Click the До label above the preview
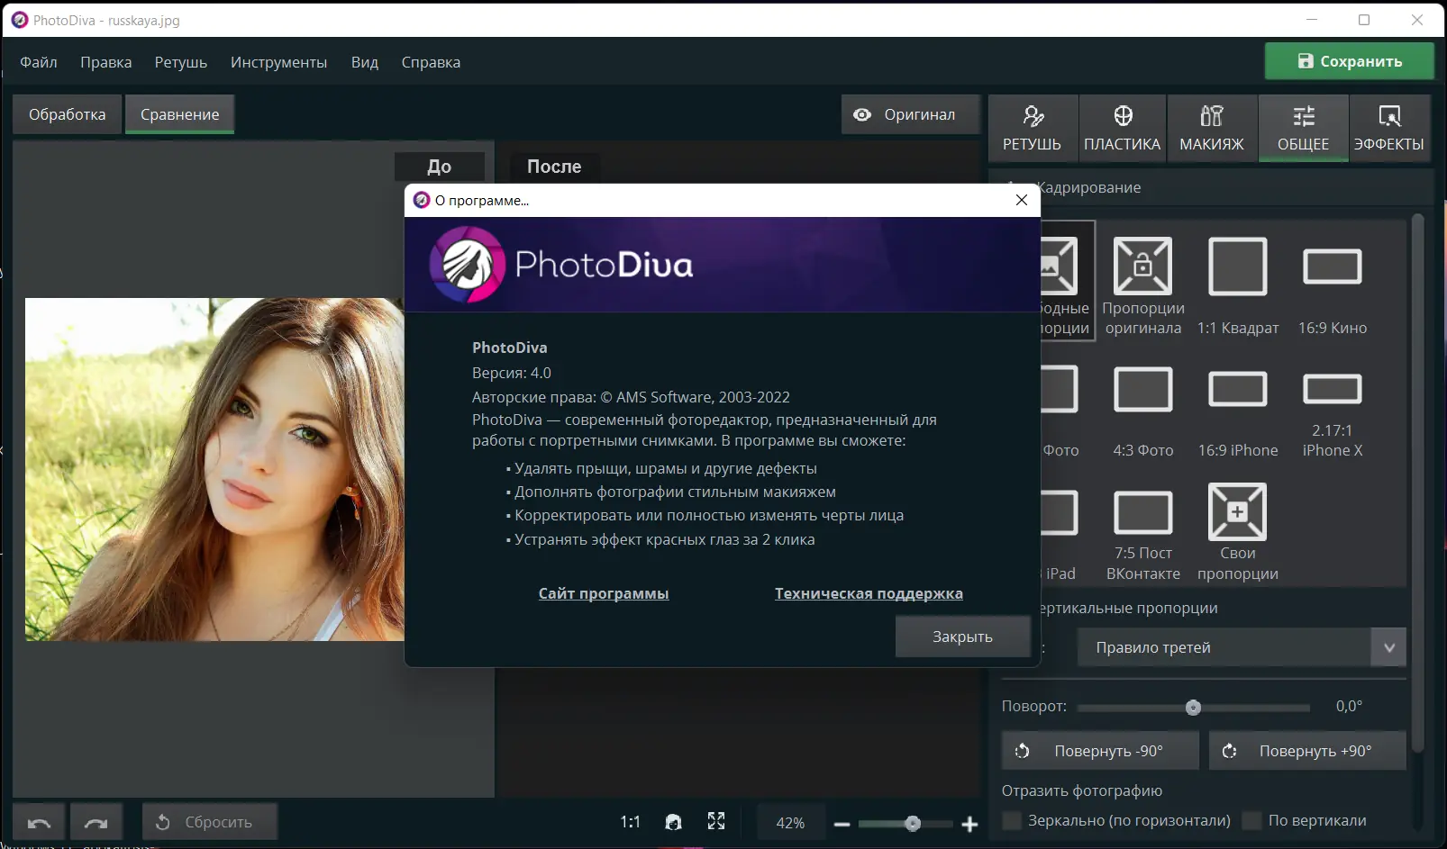Viewport: 1447px width, 849px height. [439, 167]
